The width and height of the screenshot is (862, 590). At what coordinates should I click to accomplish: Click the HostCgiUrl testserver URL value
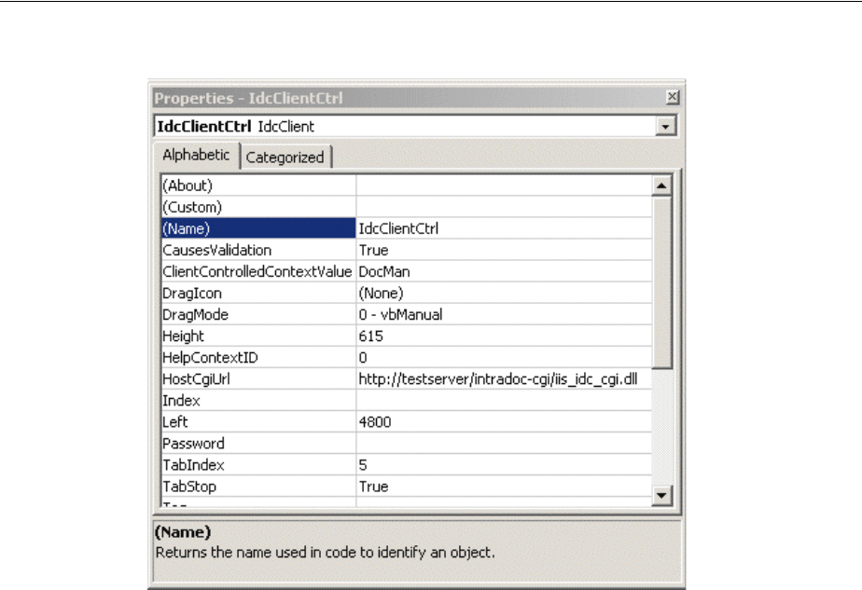tap(504, 378)
